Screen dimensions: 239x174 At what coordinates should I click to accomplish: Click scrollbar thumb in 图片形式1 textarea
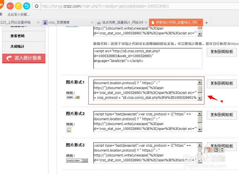click(x=200, y=89)
